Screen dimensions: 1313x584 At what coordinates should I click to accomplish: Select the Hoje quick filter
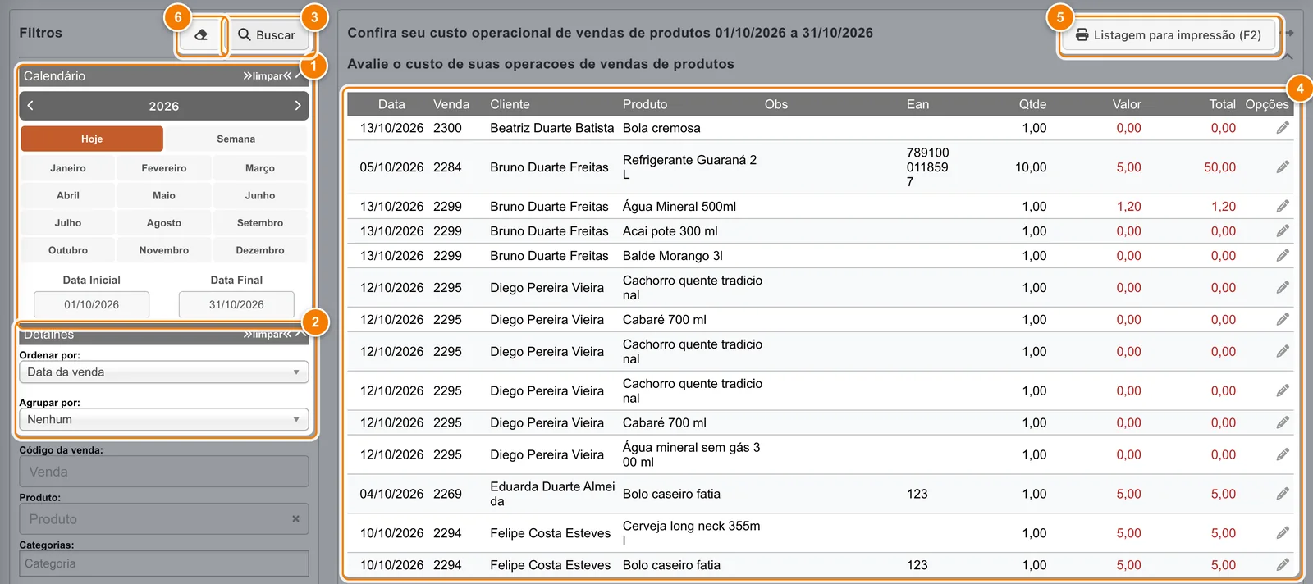click(x=92, y=139)
